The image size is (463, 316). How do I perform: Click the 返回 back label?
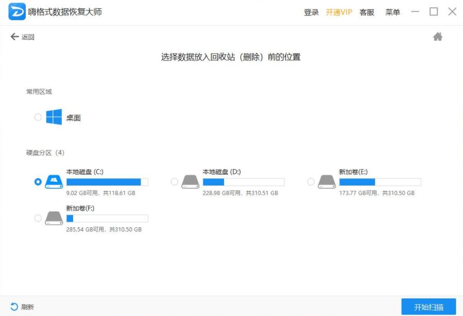(28, 37)
